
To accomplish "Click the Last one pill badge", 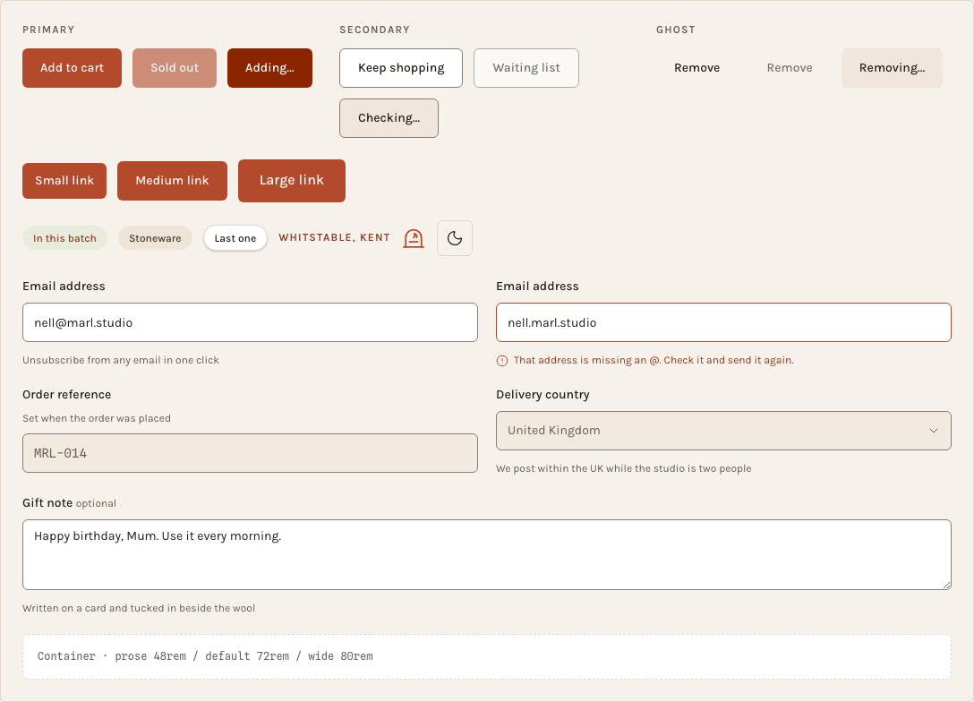I will click(x=235, y=238).
